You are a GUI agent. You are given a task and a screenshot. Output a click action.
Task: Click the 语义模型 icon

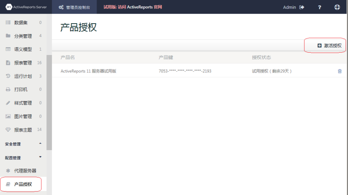tap(8, 49)
